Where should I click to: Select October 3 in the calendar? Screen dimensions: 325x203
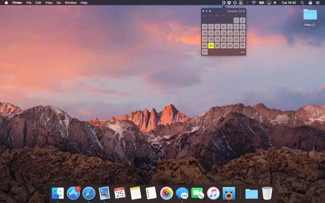pos(205,27)
